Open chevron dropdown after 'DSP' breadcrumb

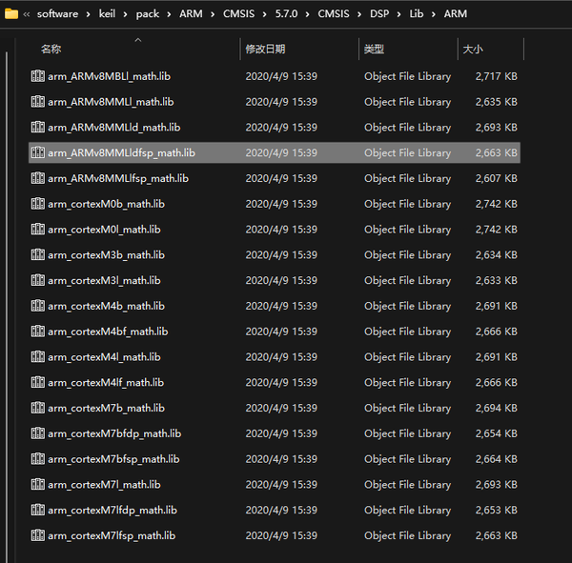pyautogui.click(x=398, y=14)
